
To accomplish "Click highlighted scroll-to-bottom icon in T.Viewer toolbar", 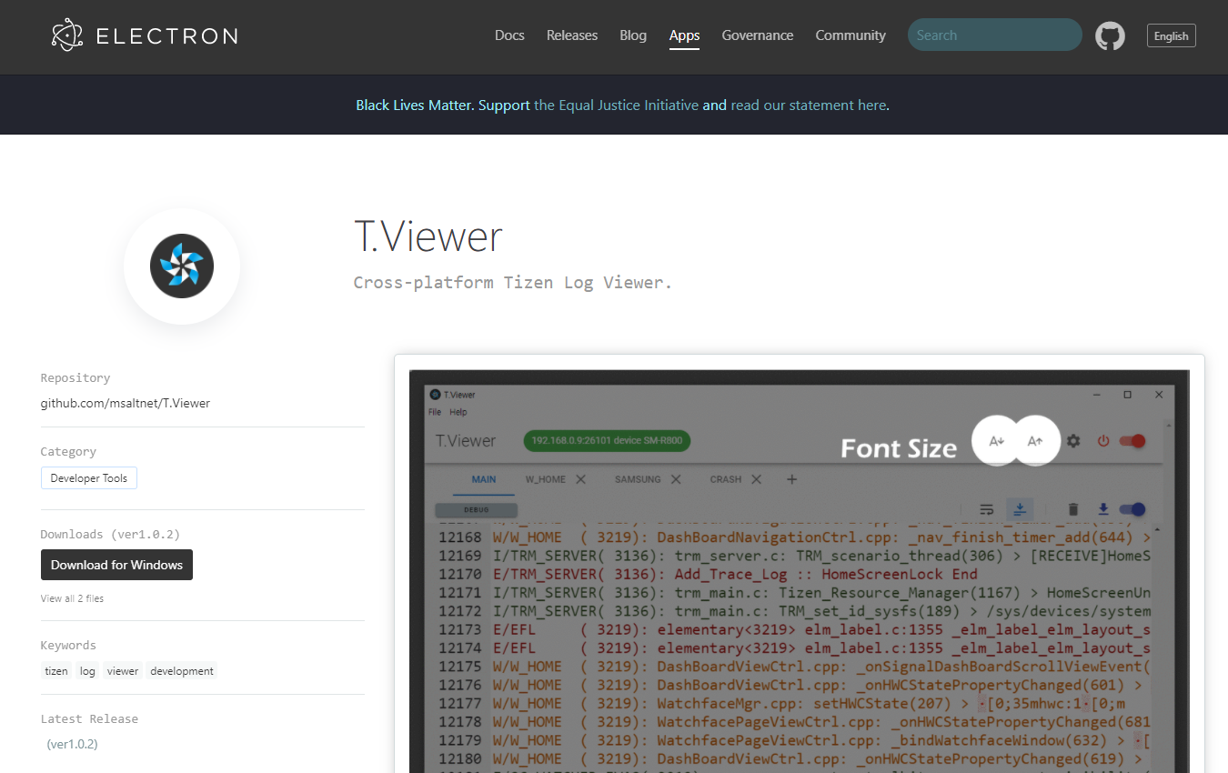I will pos(1020,509).
